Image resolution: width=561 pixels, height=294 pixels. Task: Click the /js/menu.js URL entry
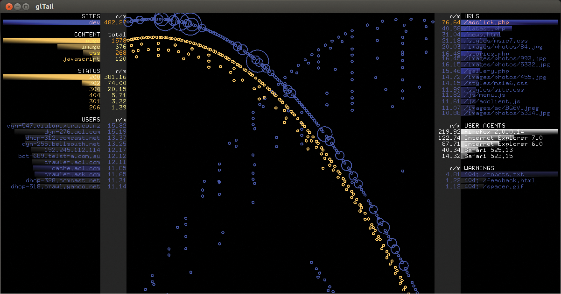click(485, 95)
